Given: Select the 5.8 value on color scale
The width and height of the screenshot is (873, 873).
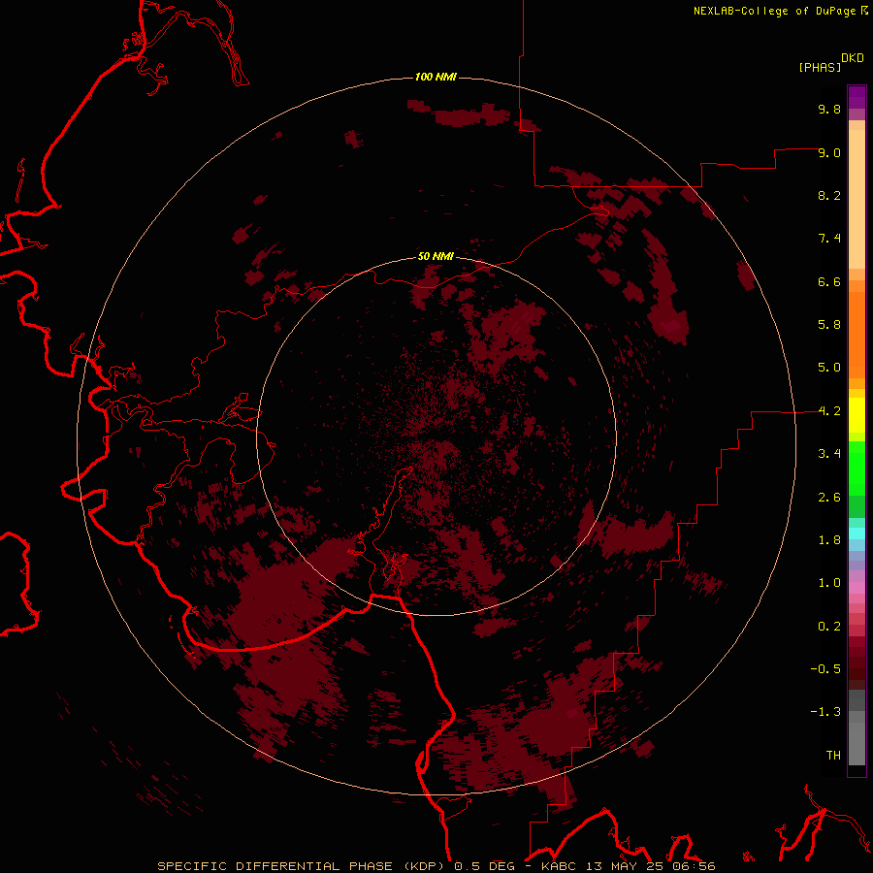Looking at the screenshot, I should click(x=829, y=325).
